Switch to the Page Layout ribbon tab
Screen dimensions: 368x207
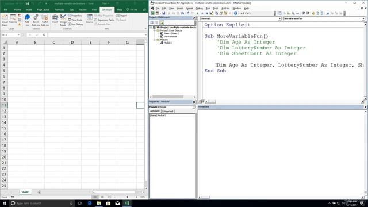43,10
